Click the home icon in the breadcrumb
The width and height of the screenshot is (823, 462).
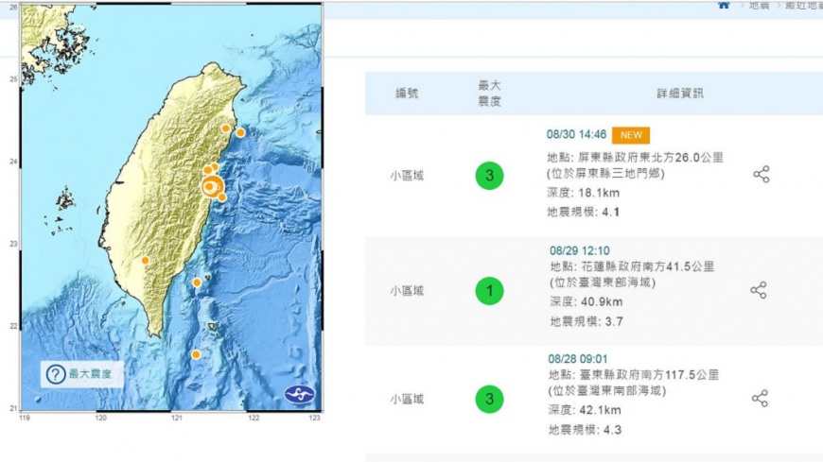point(724,6)
